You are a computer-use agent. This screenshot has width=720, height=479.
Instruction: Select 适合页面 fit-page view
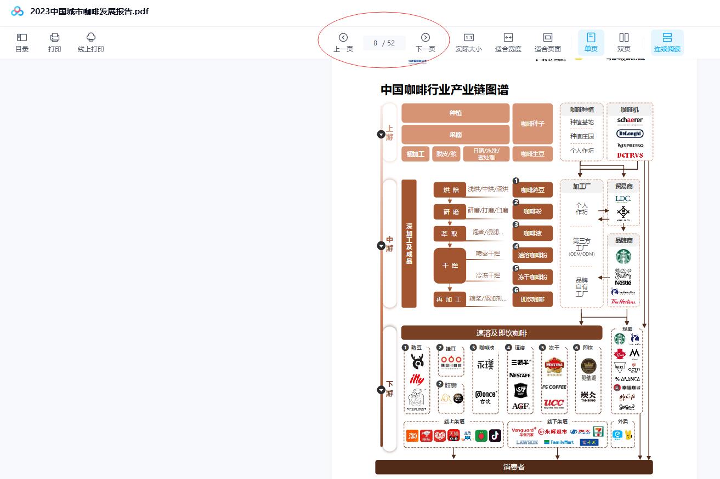coord(547,42)
